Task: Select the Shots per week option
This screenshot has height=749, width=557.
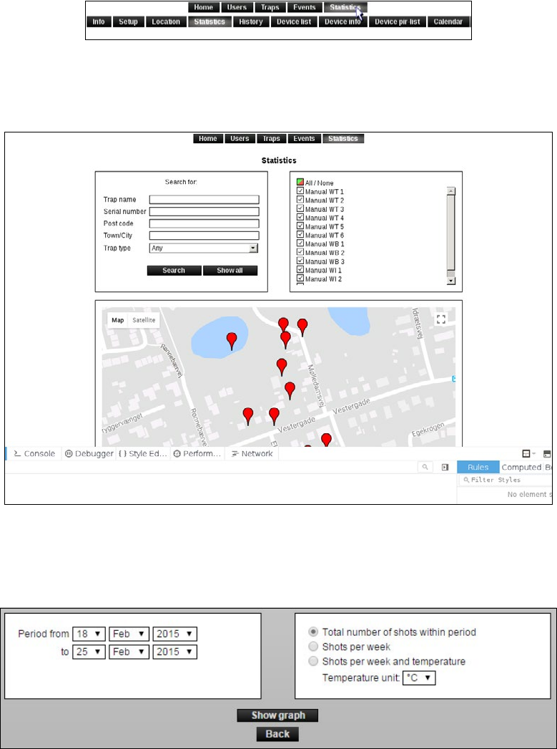Action: [x=313, y=647]
